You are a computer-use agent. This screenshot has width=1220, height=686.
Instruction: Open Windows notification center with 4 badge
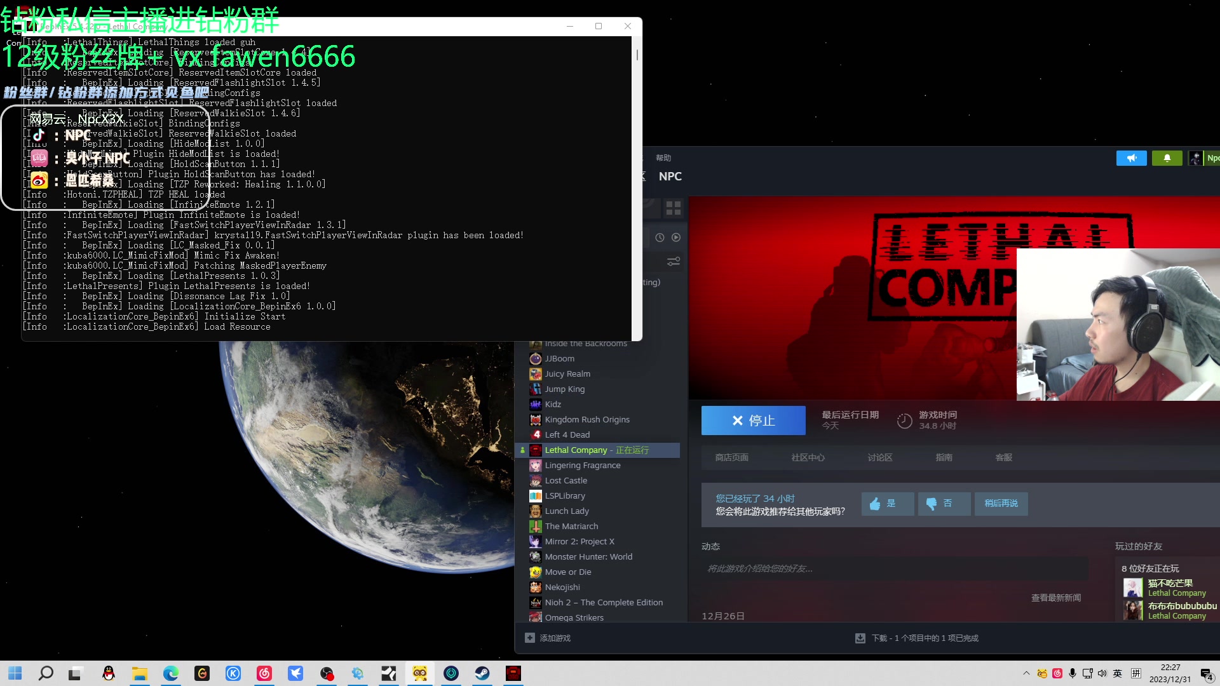point(1206,674)
